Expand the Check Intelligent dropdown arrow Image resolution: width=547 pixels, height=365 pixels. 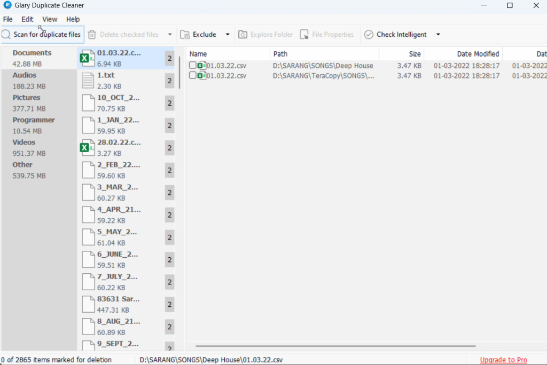coord(438,35)
